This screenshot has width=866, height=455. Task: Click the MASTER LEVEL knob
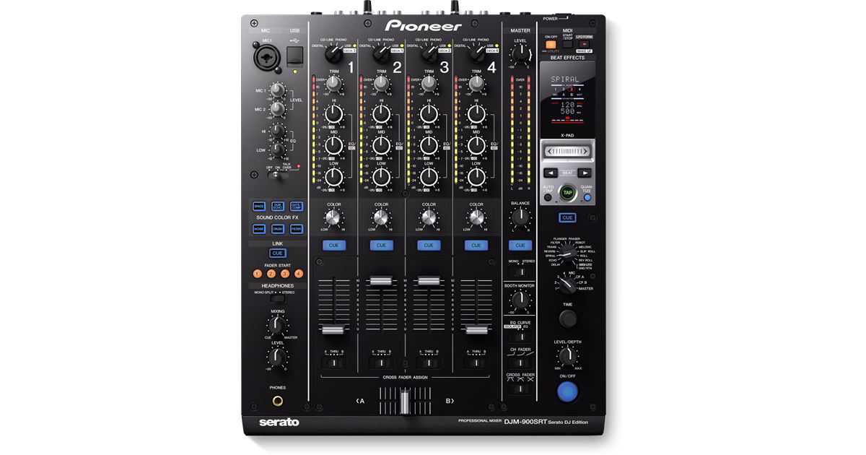pyautogui.click(x=520, y=55)
